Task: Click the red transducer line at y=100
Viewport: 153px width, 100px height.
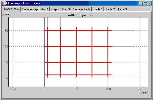Action: coord(78,46)
